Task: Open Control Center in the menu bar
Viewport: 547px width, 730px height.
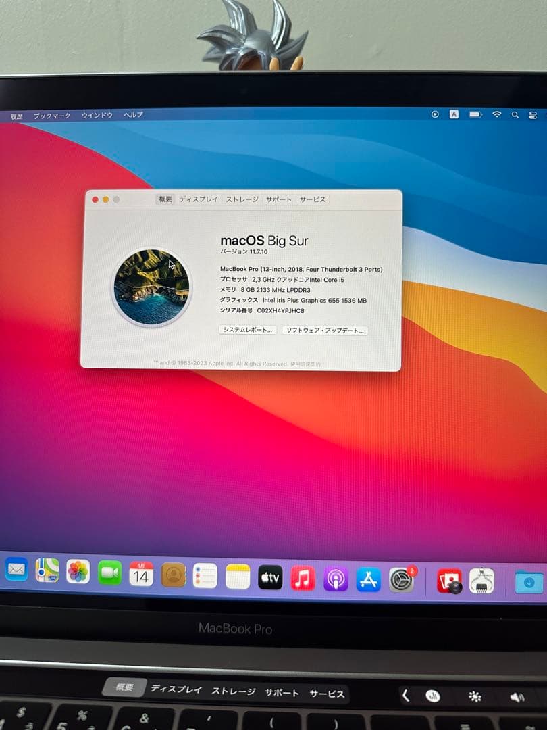Action: pos(533,114)
